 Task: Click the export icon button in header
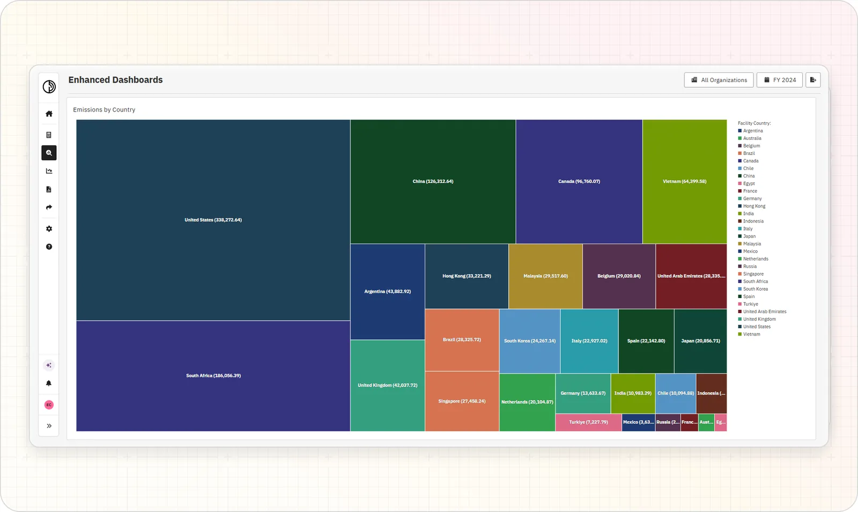tap(813, 80)
